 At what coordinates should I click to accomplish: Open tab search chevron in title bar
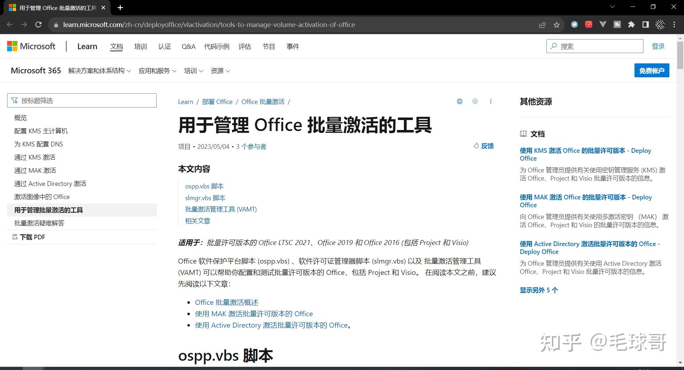(612, 7)
